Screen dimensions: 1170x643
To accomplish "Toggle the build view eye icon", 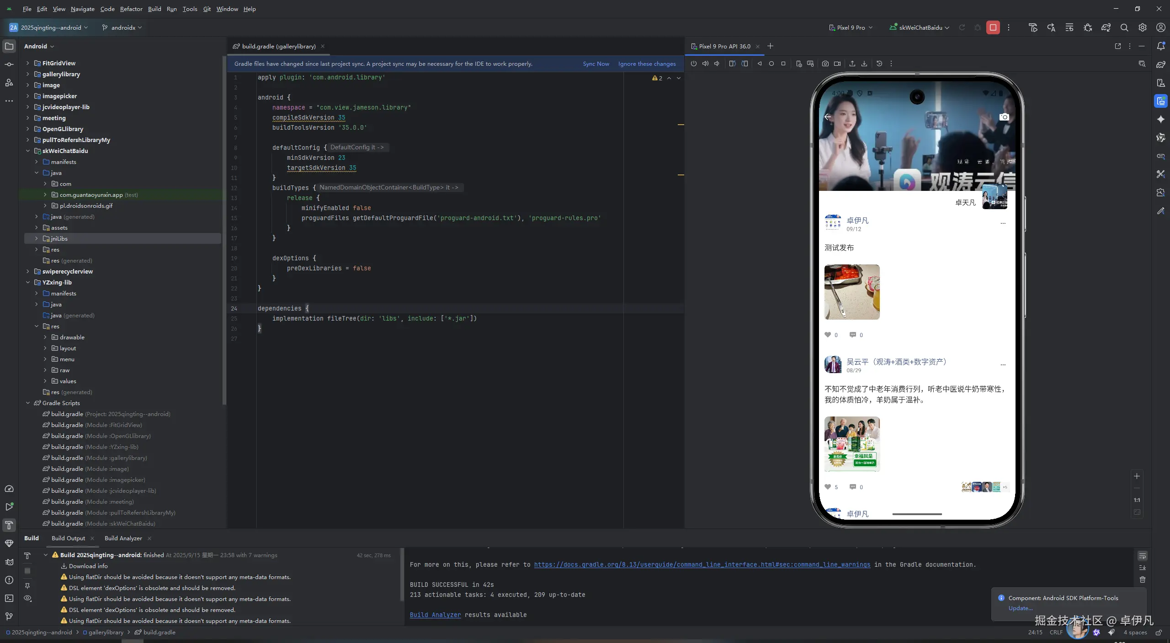I will [27, 598].
